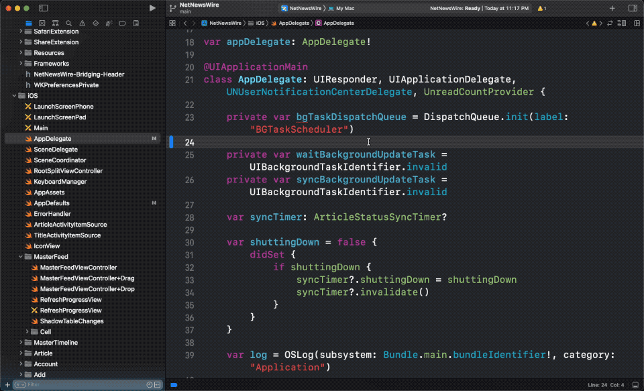This screenshot has width=644, height=391.
Task: Click the yellow warning indicator in toolbar
Action: [x=541, y=8]
